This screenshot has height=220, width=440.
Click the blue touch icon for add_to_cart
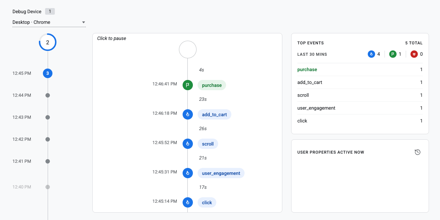(188, 114)
